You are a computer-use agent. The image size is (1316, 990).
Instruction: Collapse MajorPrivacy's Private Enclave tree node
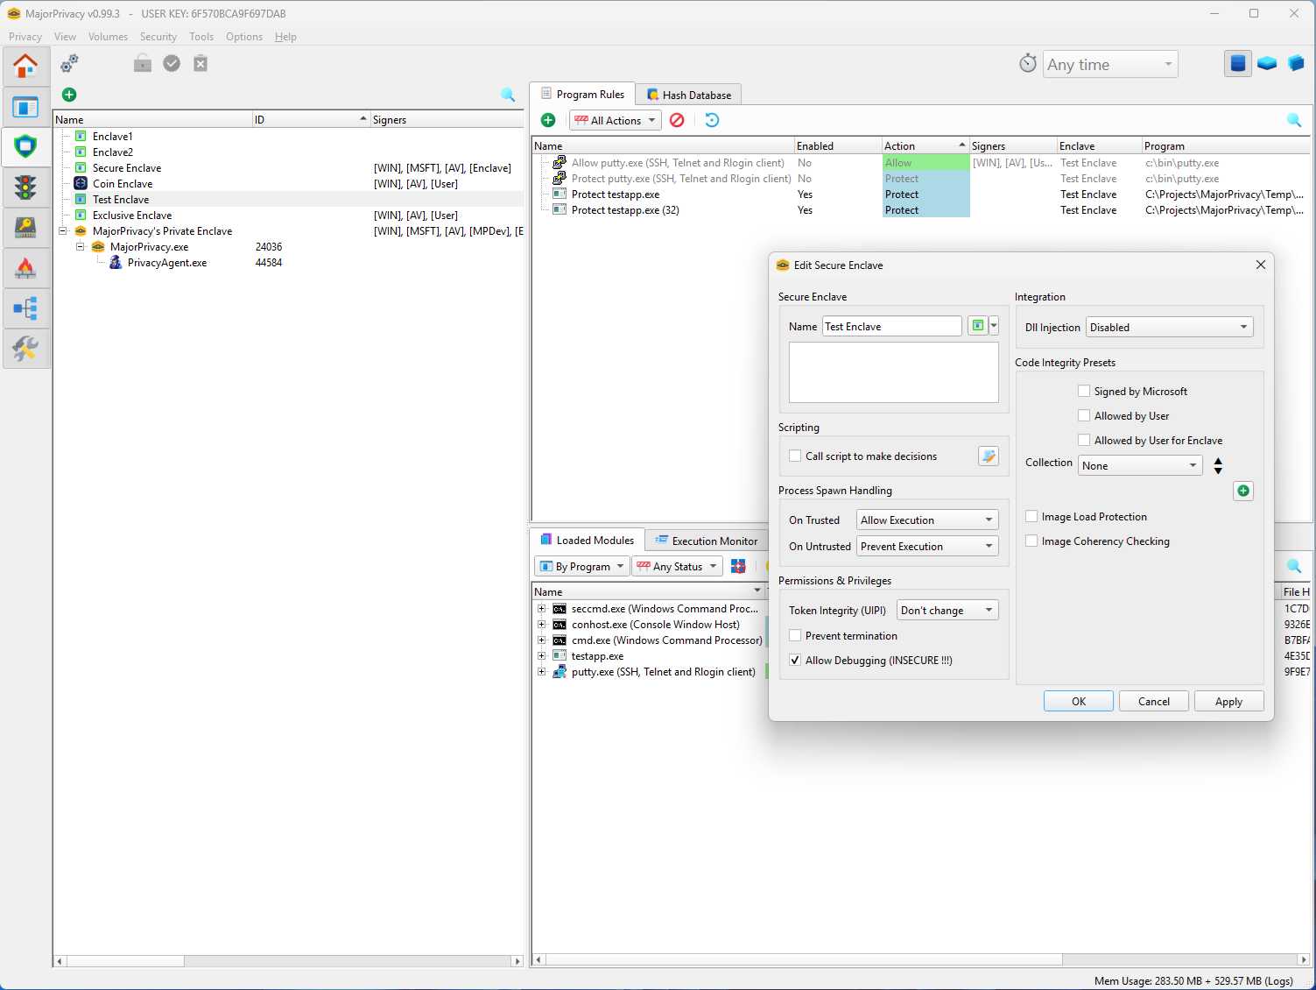[x=63, y=231]
